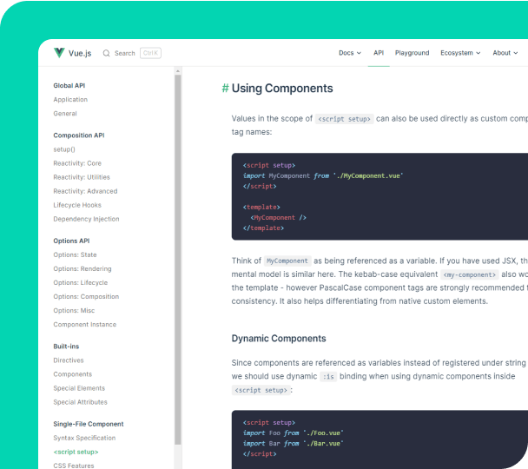This screenshot has height=469, width=528.
Task: Focus the Search box
Action: (125, 53)
